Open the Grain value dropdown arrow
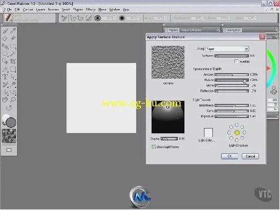This screenshot has width=280, height=210. coord(165,18)
